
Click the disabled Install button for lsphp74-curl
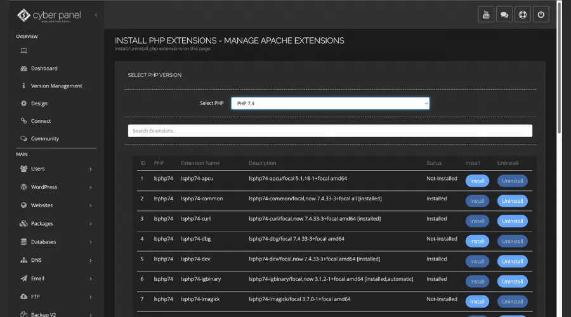tap(477, 221)
